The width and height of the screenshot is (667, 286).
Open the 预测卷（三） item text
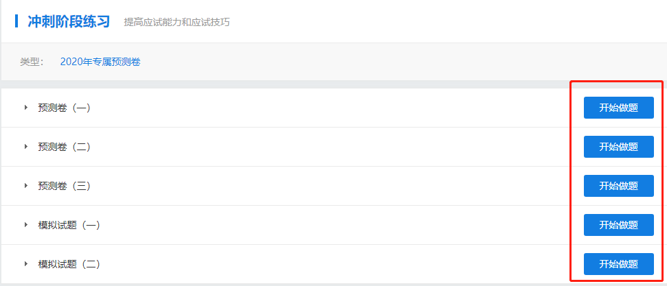tap(64, 186)
